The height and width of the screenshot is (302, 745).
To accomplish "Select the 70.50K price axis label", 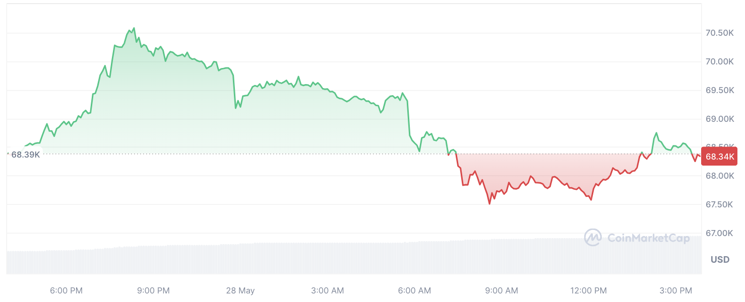I will click(x=719, y=33).
